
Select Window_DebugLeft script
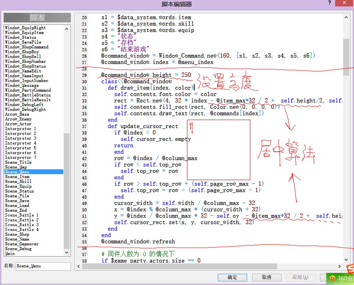[x=24, y=104]
